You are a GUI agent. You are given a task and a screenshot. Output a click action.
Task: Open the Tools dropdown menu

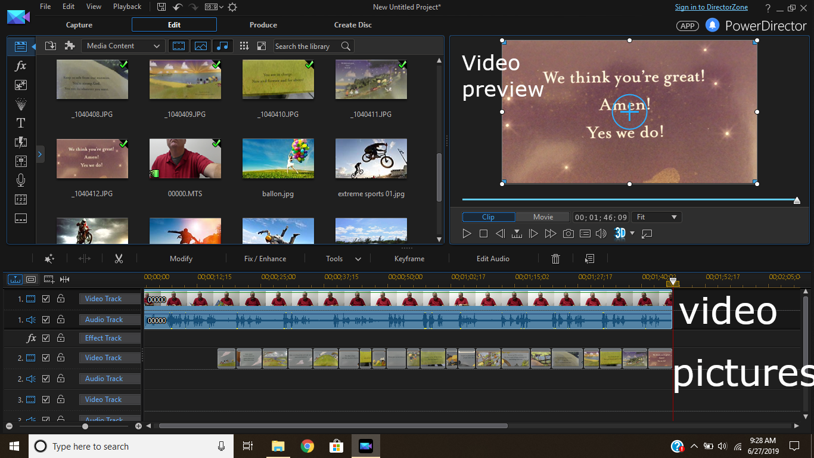343,259
